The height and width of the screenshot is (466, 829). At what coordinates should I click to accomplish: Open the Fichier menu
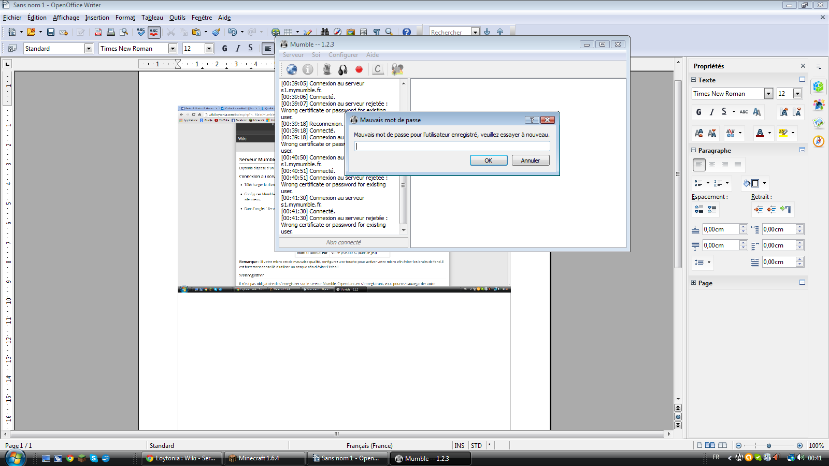point(12,17)
